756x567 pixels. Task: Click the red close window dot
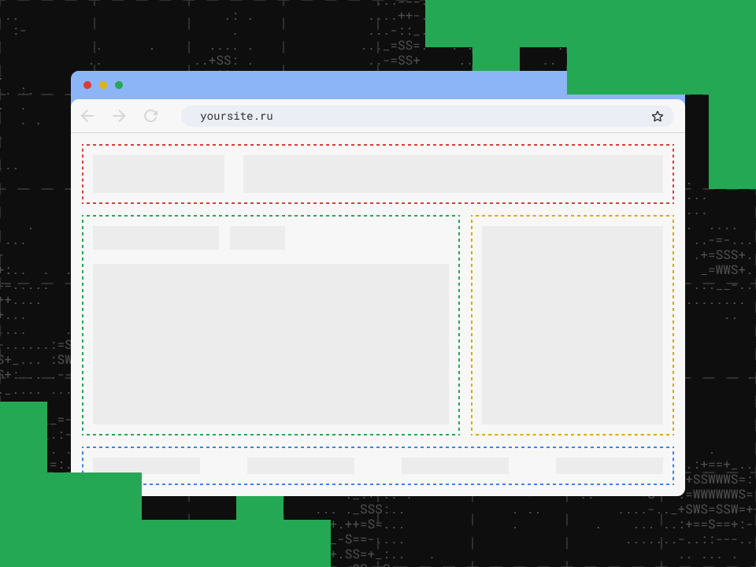[87, 85]
